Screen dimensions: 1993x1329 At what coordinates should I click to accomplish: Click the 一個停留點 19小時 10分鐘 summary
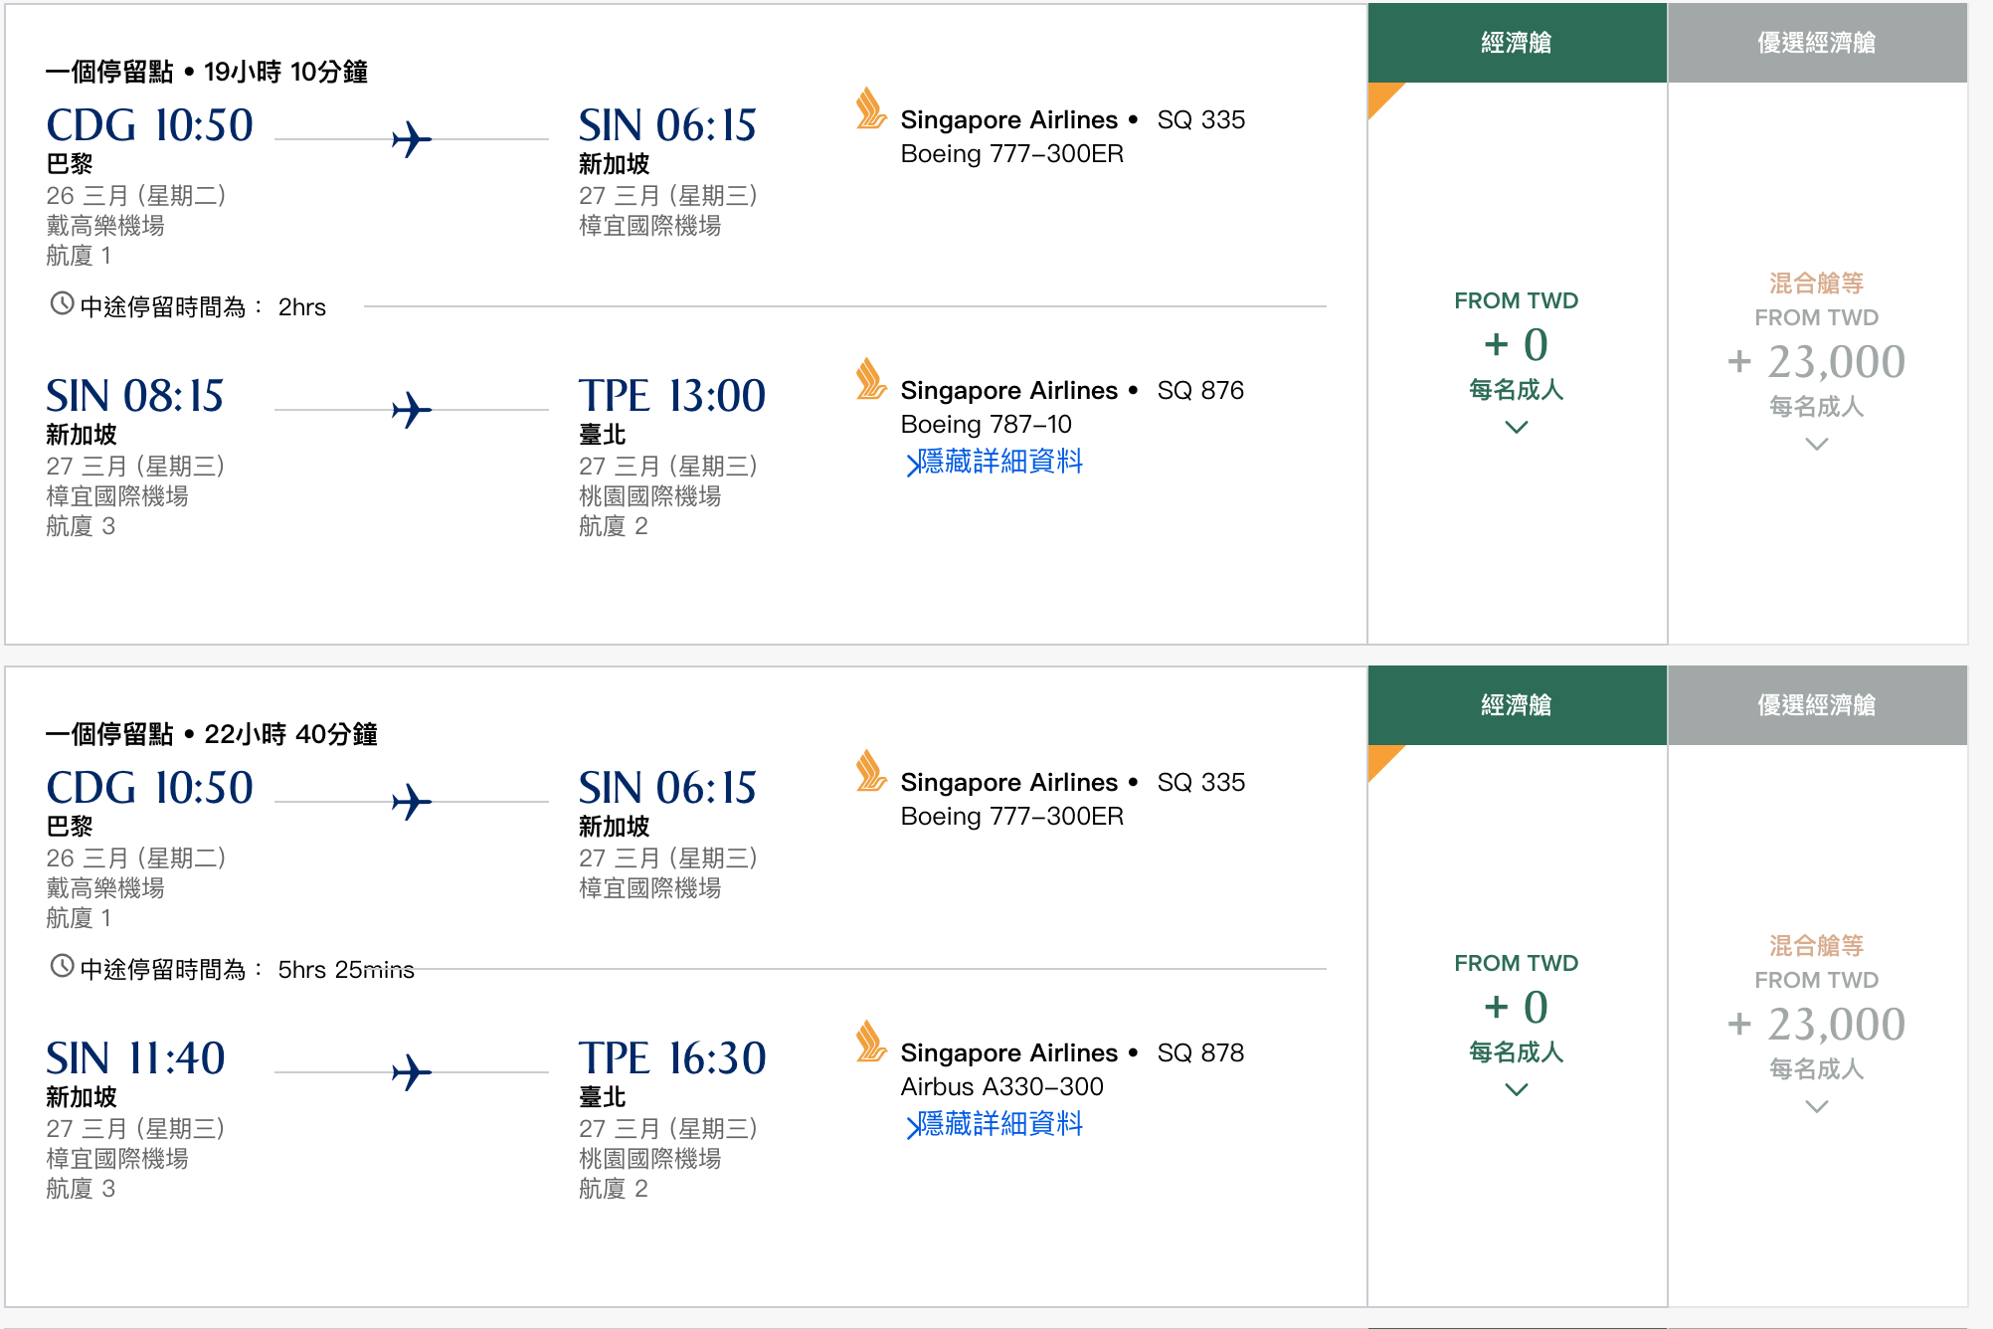pos(209,71)
